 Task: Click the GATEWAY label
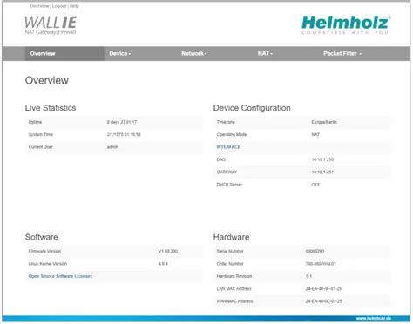227,172
